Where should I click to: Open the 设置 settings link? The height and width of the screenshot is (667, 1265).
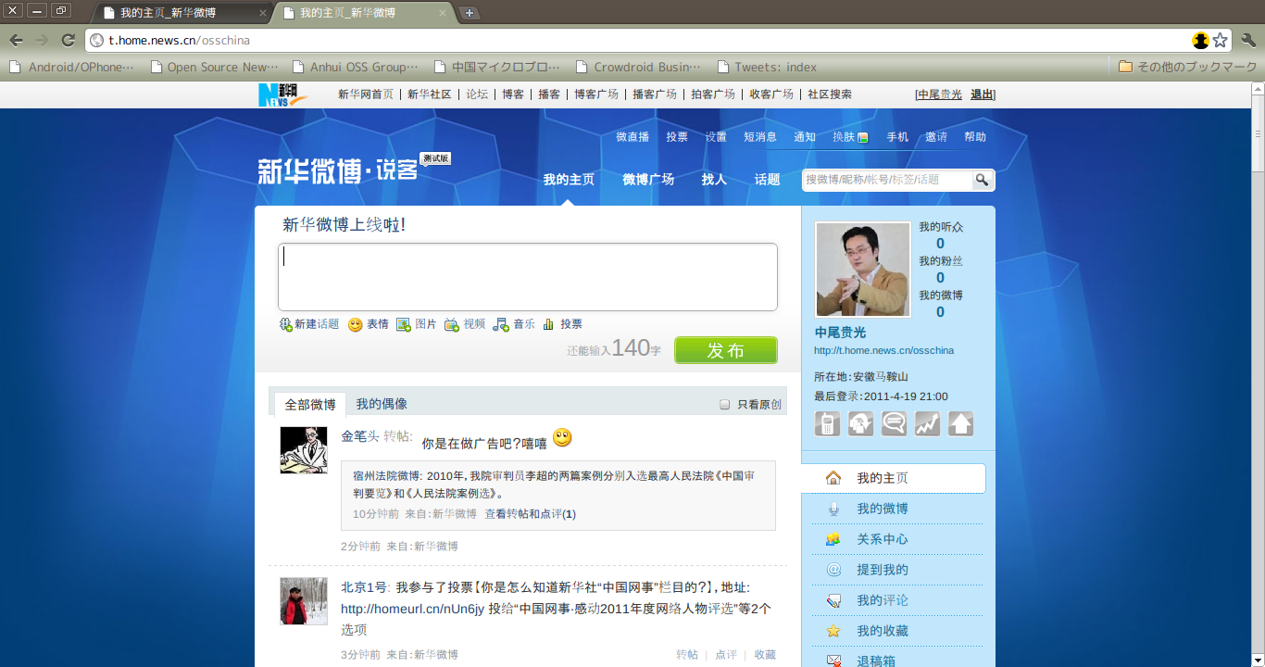716,137
